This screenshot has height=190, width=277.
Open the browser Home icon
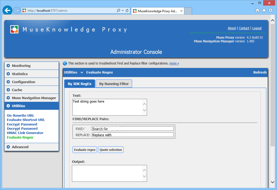pos(258,10)
